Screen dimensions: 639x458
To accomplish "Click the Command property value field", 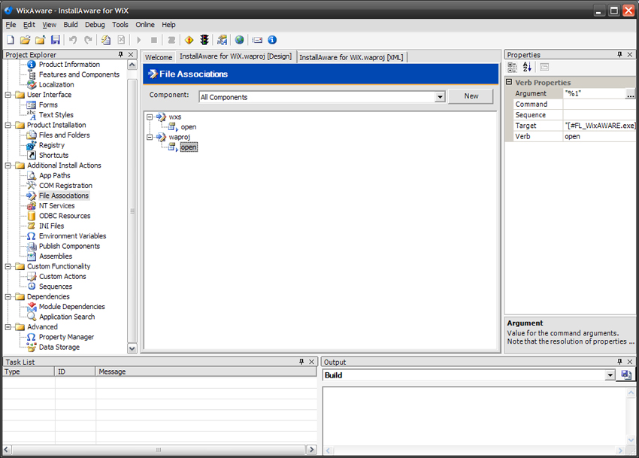I will [598, 105].
